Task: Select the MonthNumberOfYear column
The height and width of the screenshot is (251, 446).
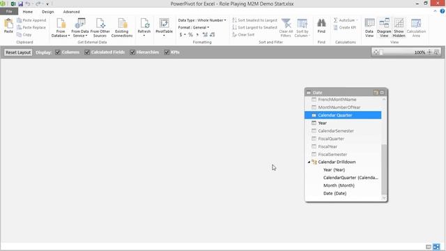Action: [x=343, y=107]
